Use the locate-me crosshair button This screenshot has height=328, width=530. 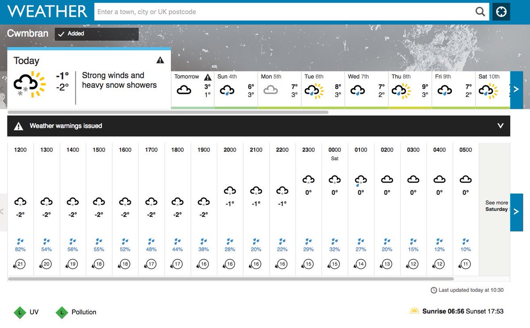(x=501, y=12)
